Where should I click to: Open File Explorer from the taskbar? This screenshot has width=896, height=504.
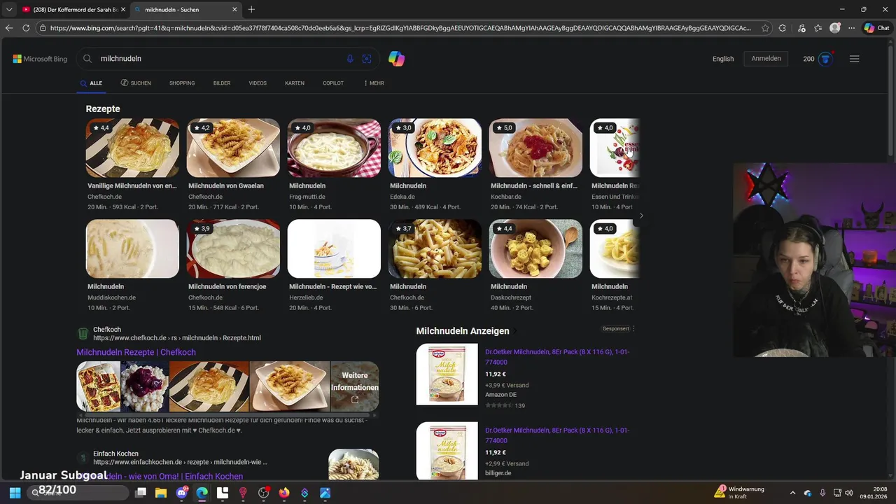coord(161,493)
